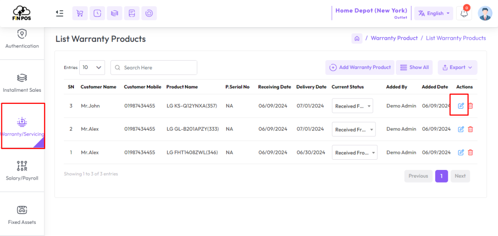Screen dimensions: 498x236
Task: Delete the Mr.John warranty record
Action: 471,106
